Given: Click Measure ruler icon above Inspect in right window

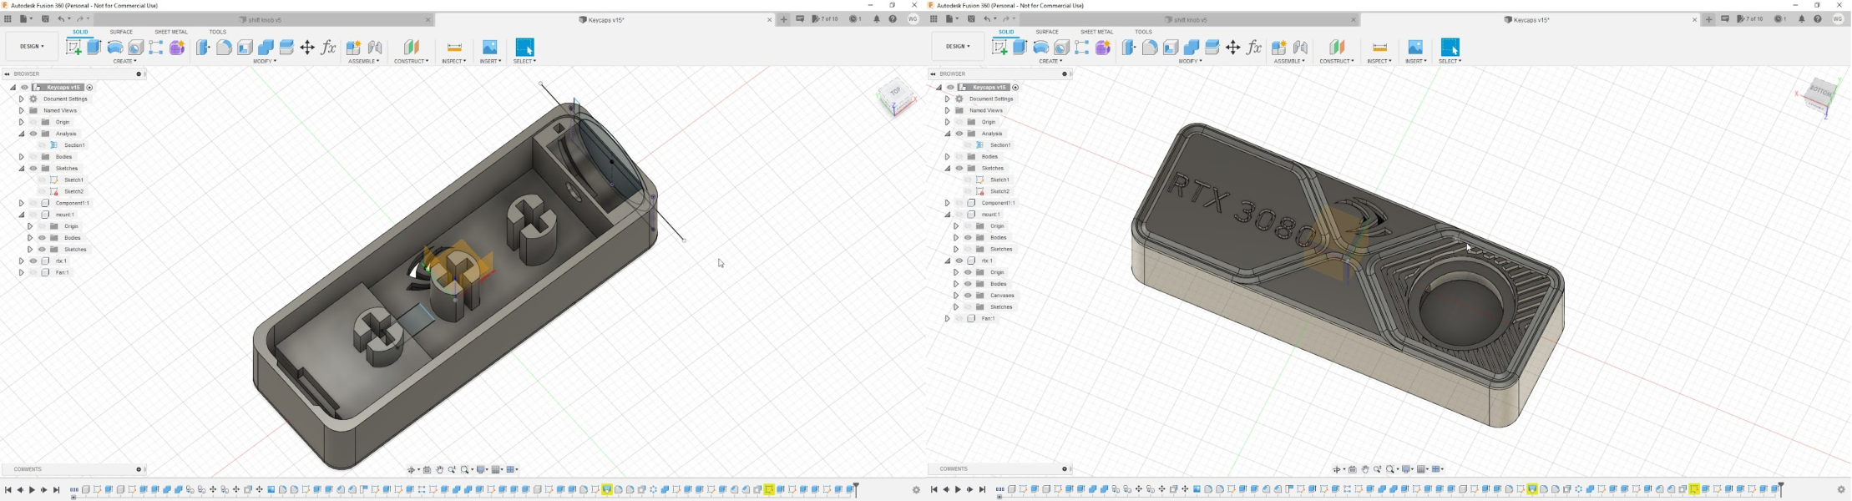Looking at the screenshot, I should (1379, 48).
